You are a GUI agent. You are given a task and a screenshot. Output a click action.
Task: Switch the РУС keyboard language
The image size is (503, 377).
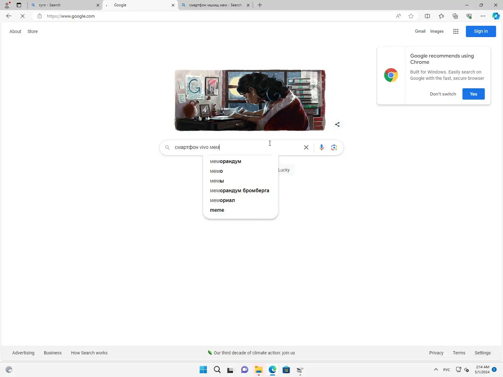point(446,370)
